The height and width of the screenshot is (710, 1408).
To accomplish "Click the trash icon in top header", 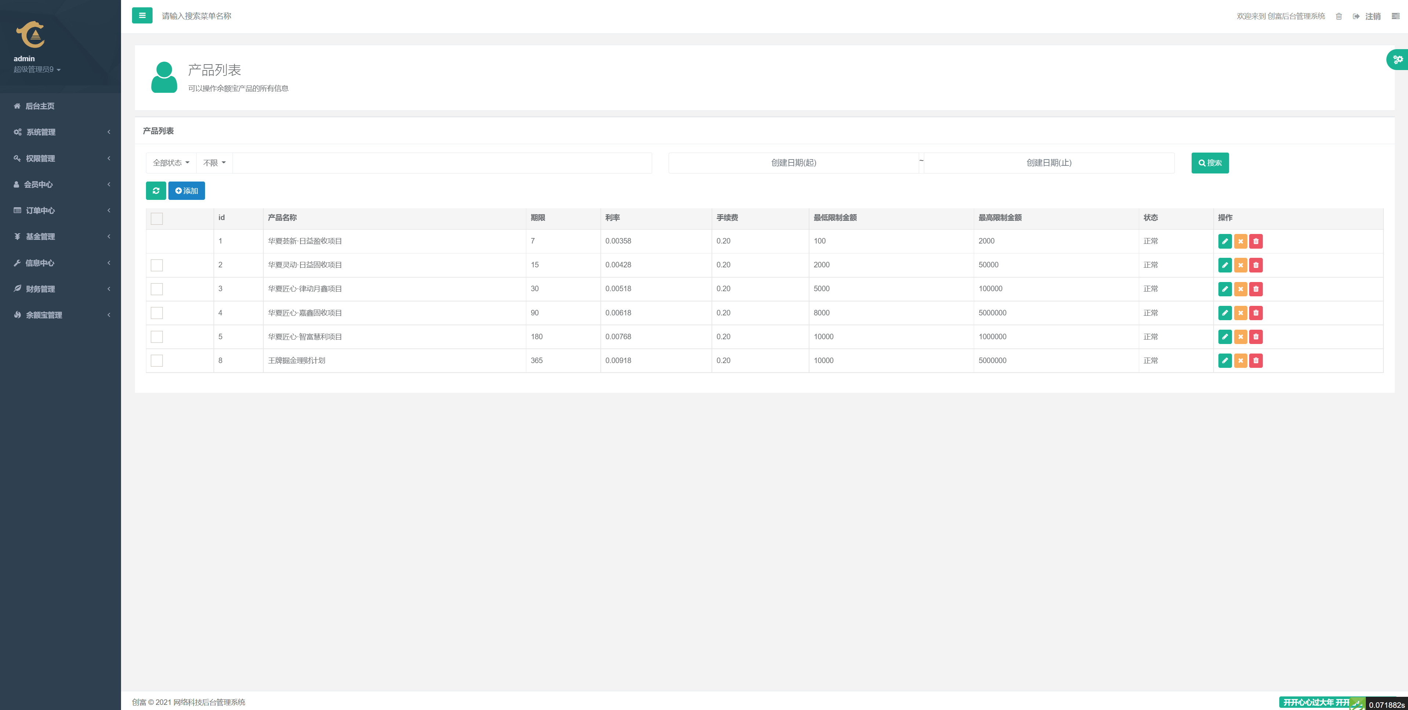I will 1339,17.
